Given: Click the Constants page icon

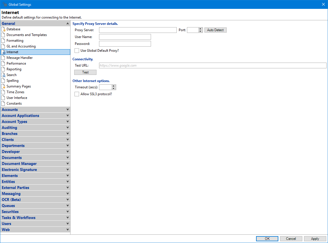Looking at the screenshot, I should (3, 103).
